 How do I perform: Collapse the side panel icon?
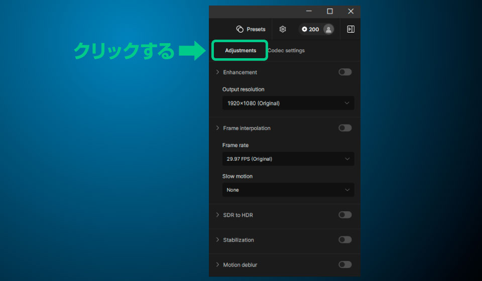(x=350, y=29)
